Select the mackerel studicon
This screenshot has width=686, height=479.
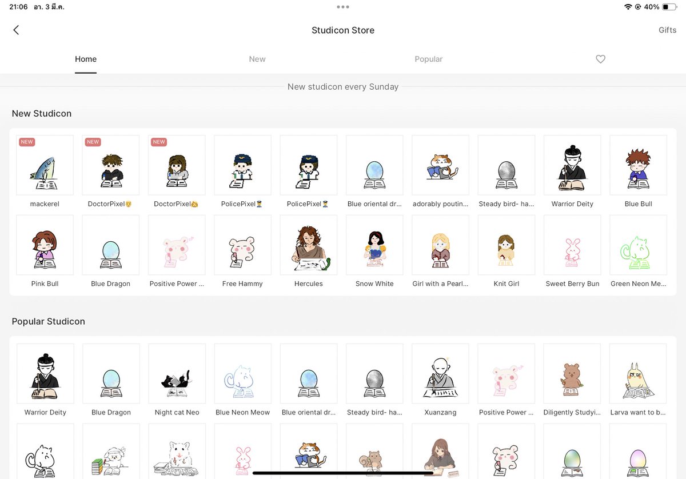45,165
